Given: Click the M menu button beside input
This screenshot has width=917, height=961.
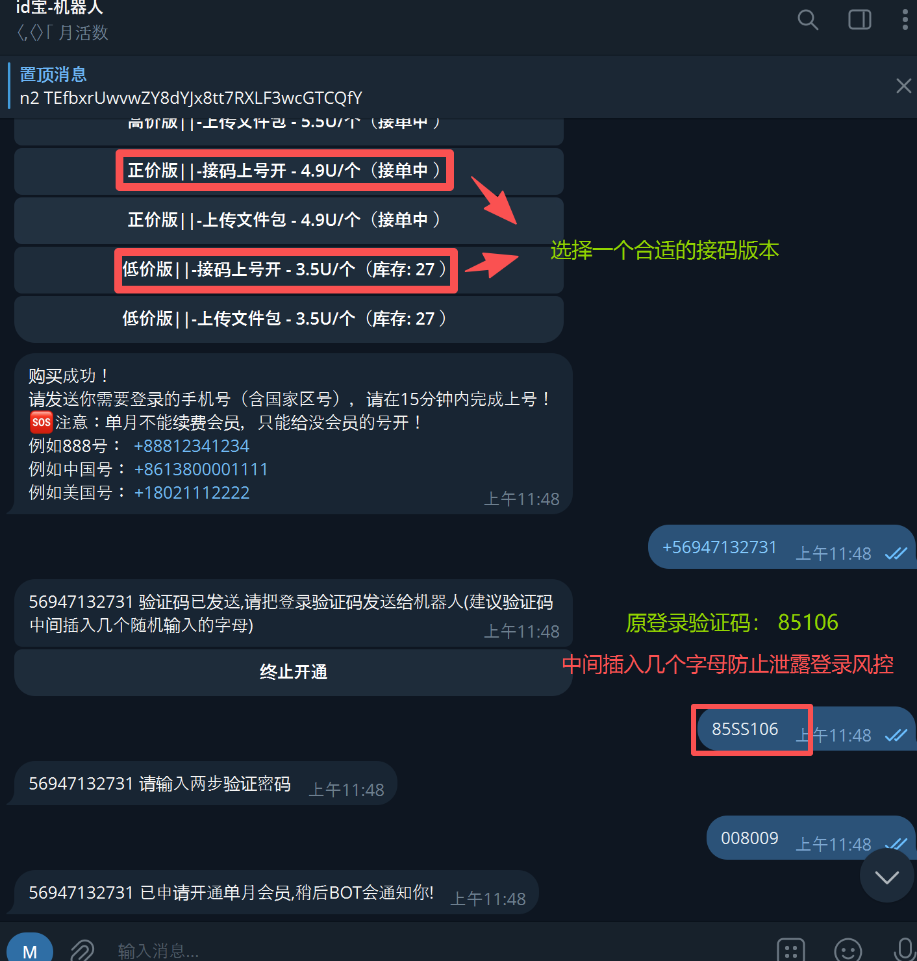Looking at the screenshot, I should [x=30, y=949].
